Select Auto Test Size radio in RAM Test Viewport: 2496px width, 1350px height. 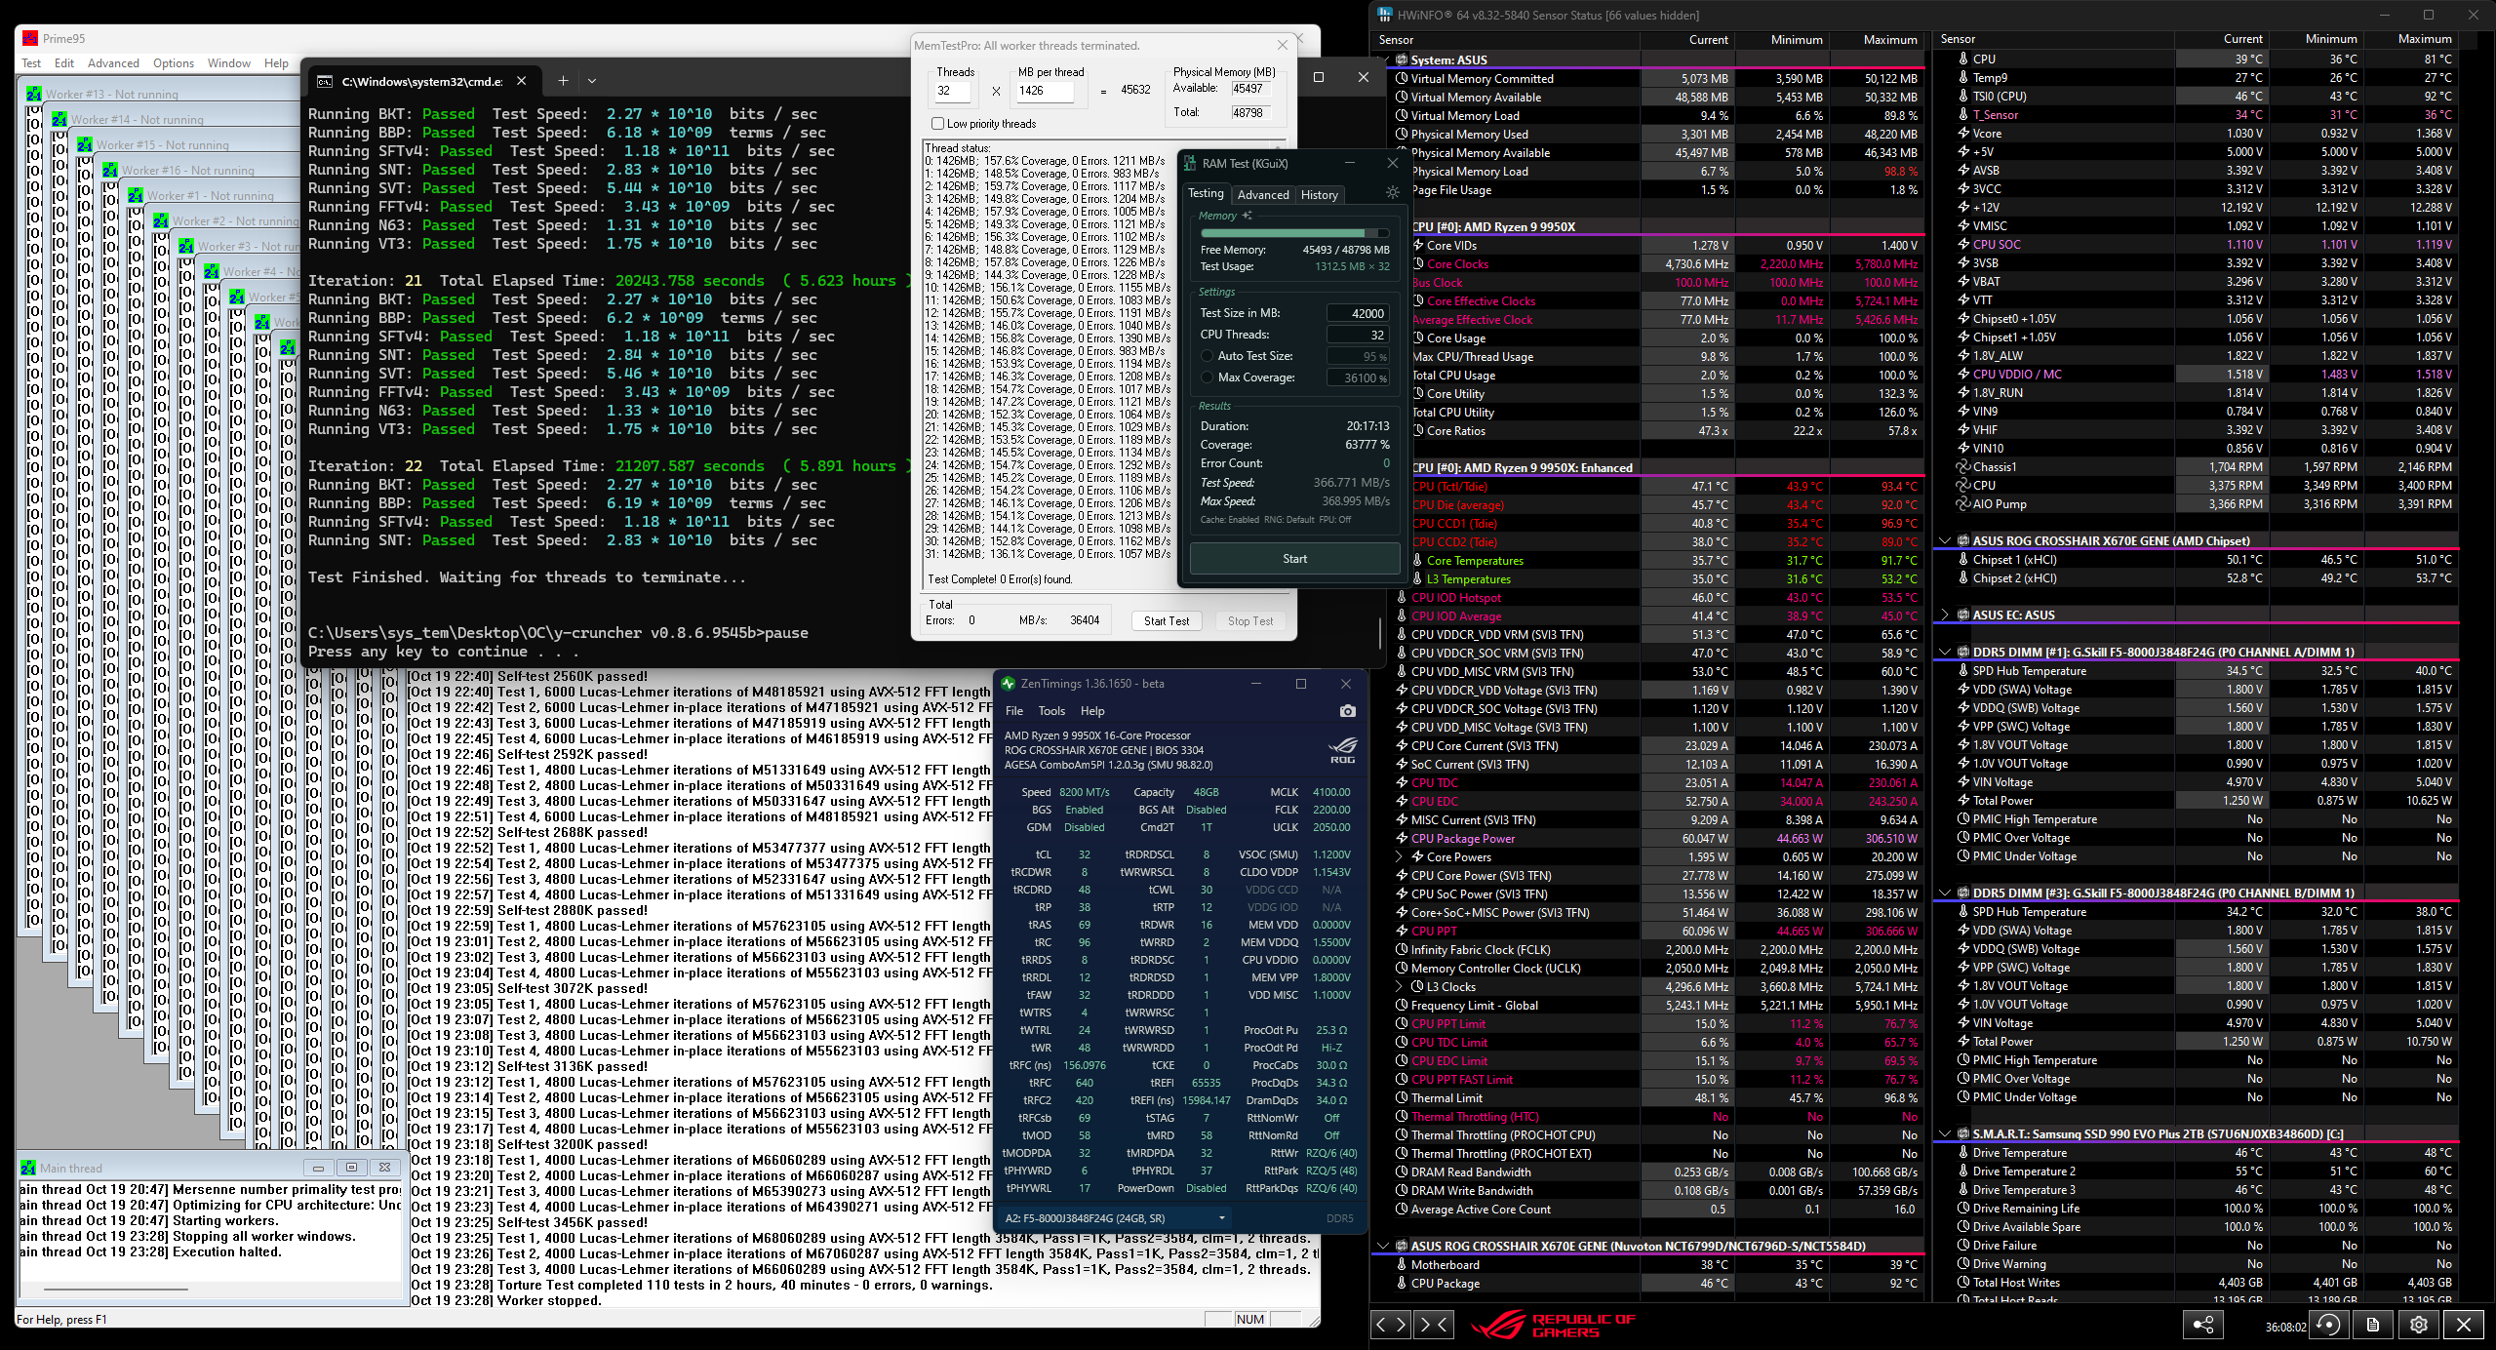pos(1208,356)
